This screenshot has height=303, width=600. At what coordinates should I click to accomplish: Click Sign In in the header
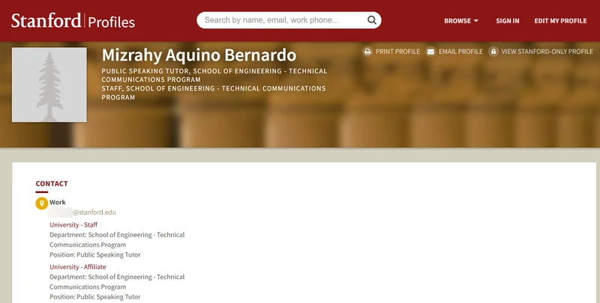coord(508,21)
